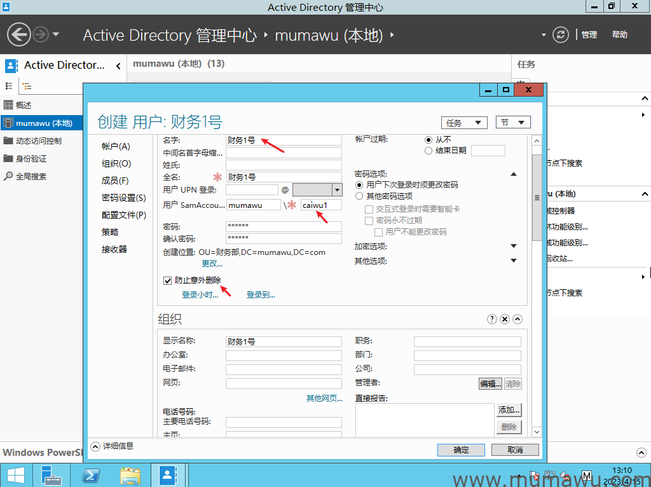Click 确定 to create the user
Viewport: 651px width, 487px height.
[x=461, y=449]
